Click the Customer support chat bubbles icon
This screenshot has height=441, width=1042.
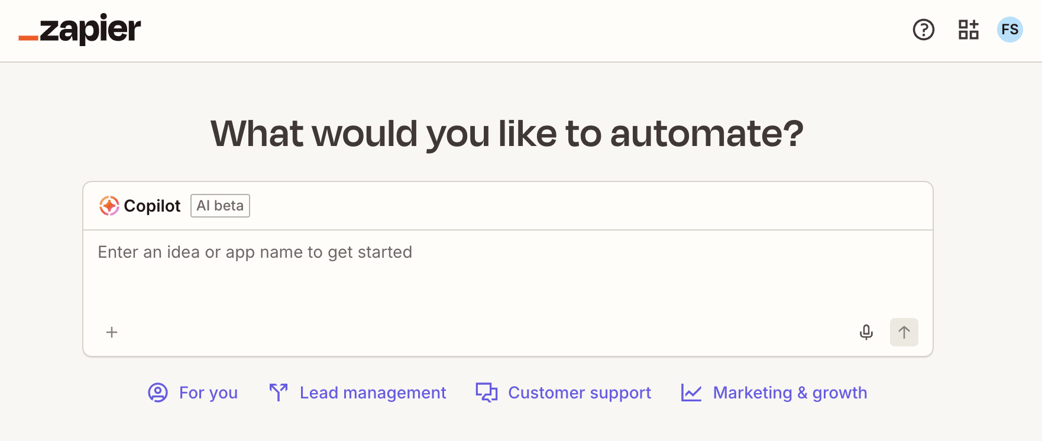487,393
